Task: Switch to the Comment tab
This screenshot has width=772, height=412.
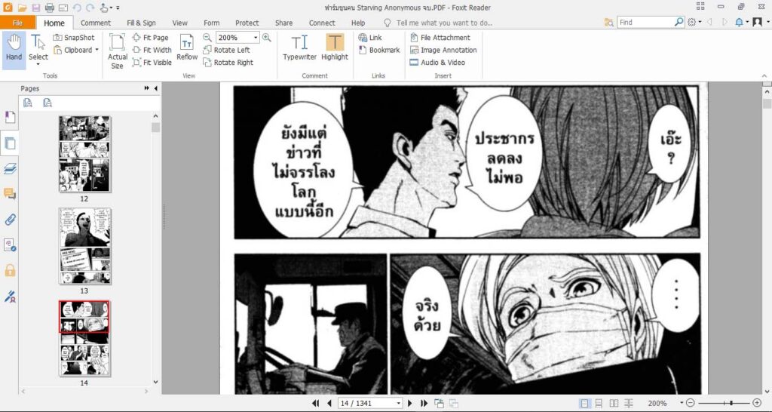Action: [x=96, y=23]
